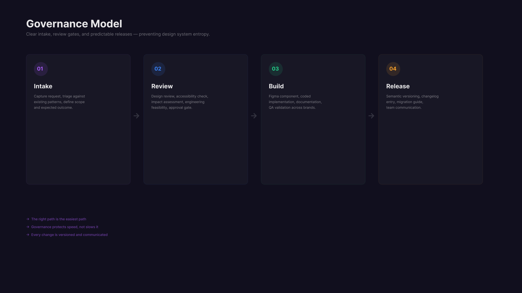Click the green 03 step badge

[276, 69]
